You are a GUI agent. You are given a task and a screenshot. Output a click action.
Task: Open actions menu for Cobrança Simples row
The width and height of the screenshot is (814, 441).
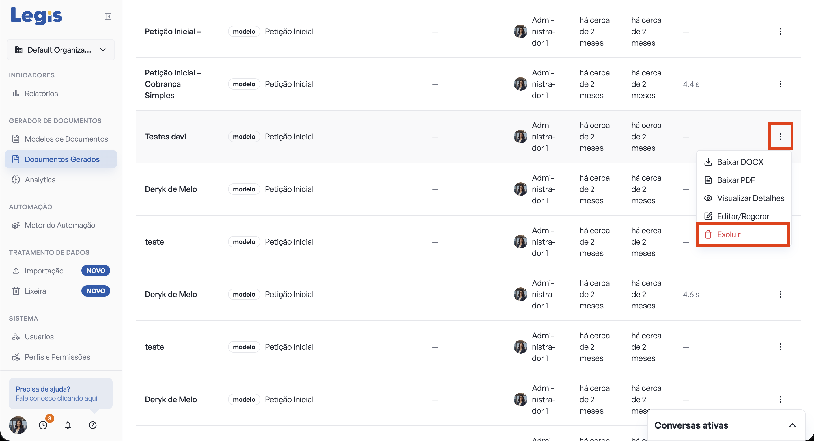[780, 84]
